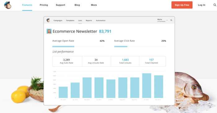Screen dimensions: 217x113
Task: Click the Oct 2015 chart bar
Action: tap(147, 86)
